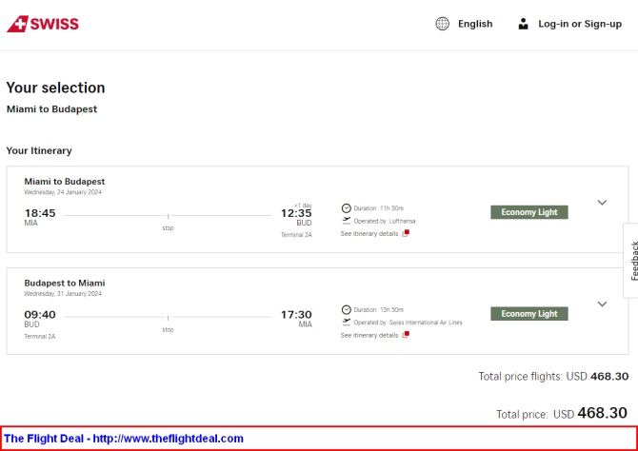Click 'Wednesday, 31 January 2024' date
The width and height of the screenshot is (638, 451).
click(63, 294)
